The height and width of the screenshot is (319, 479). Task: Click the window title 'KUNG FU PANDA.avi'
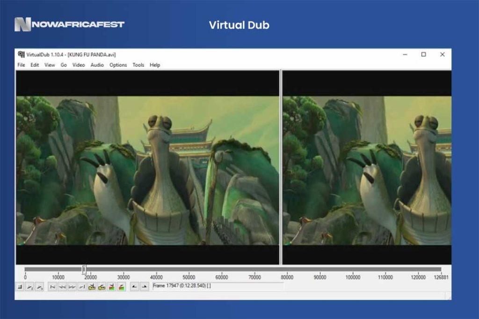[x=92, y=55]
